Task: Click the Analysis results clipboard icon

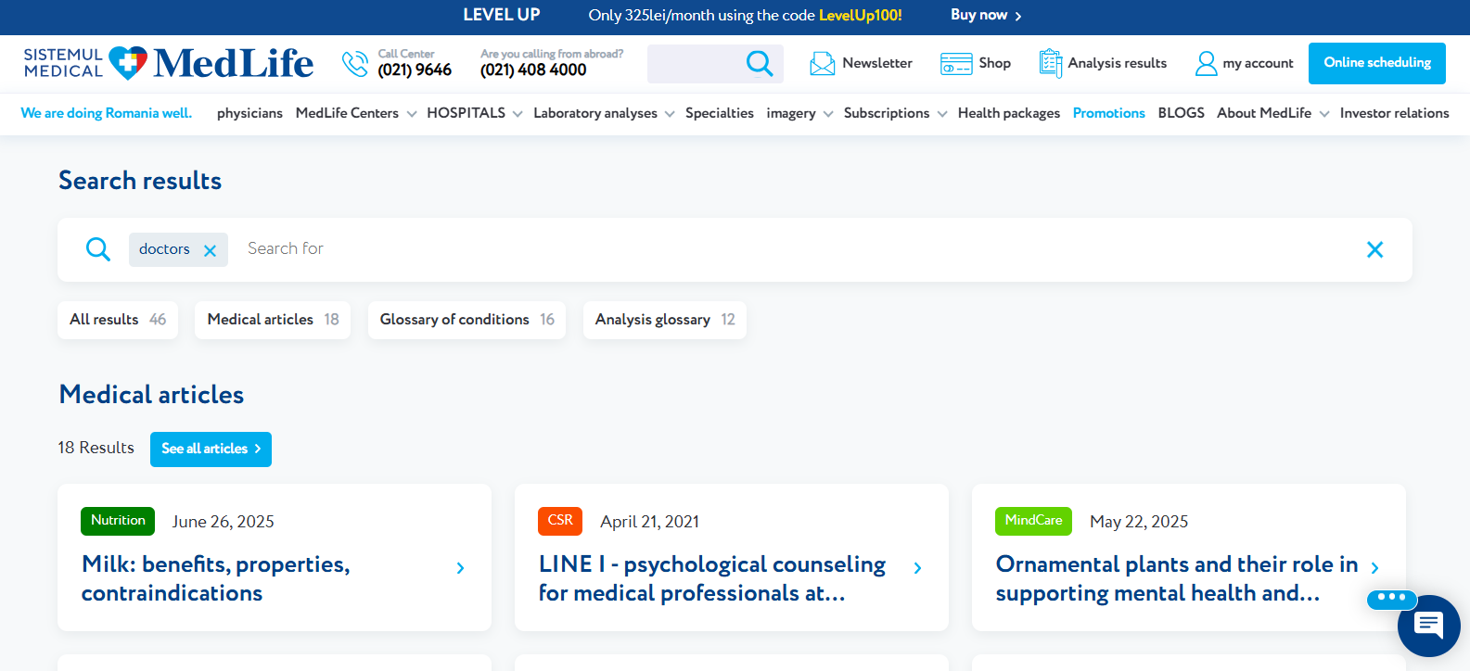Action: (x=1050, y=63)
